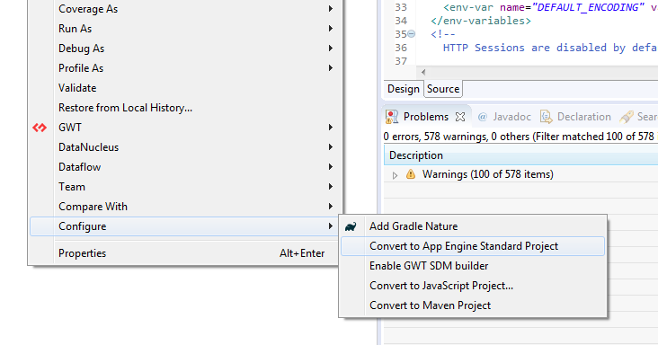Viewport: 658px width, 345px height.
Task: Click the warning triangle icon
Action: [x=411, y=174]
